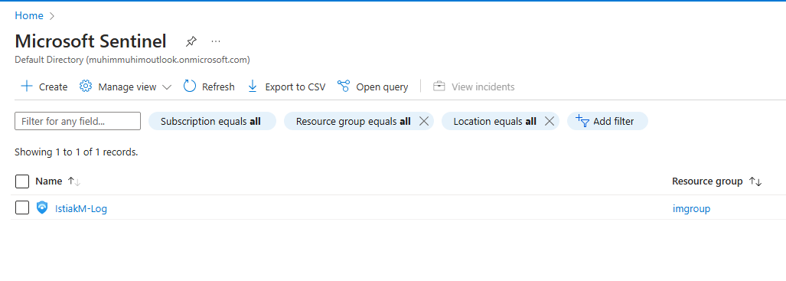
Task: Click the Export to CSV download icon
Action: (x=253, y=87)
